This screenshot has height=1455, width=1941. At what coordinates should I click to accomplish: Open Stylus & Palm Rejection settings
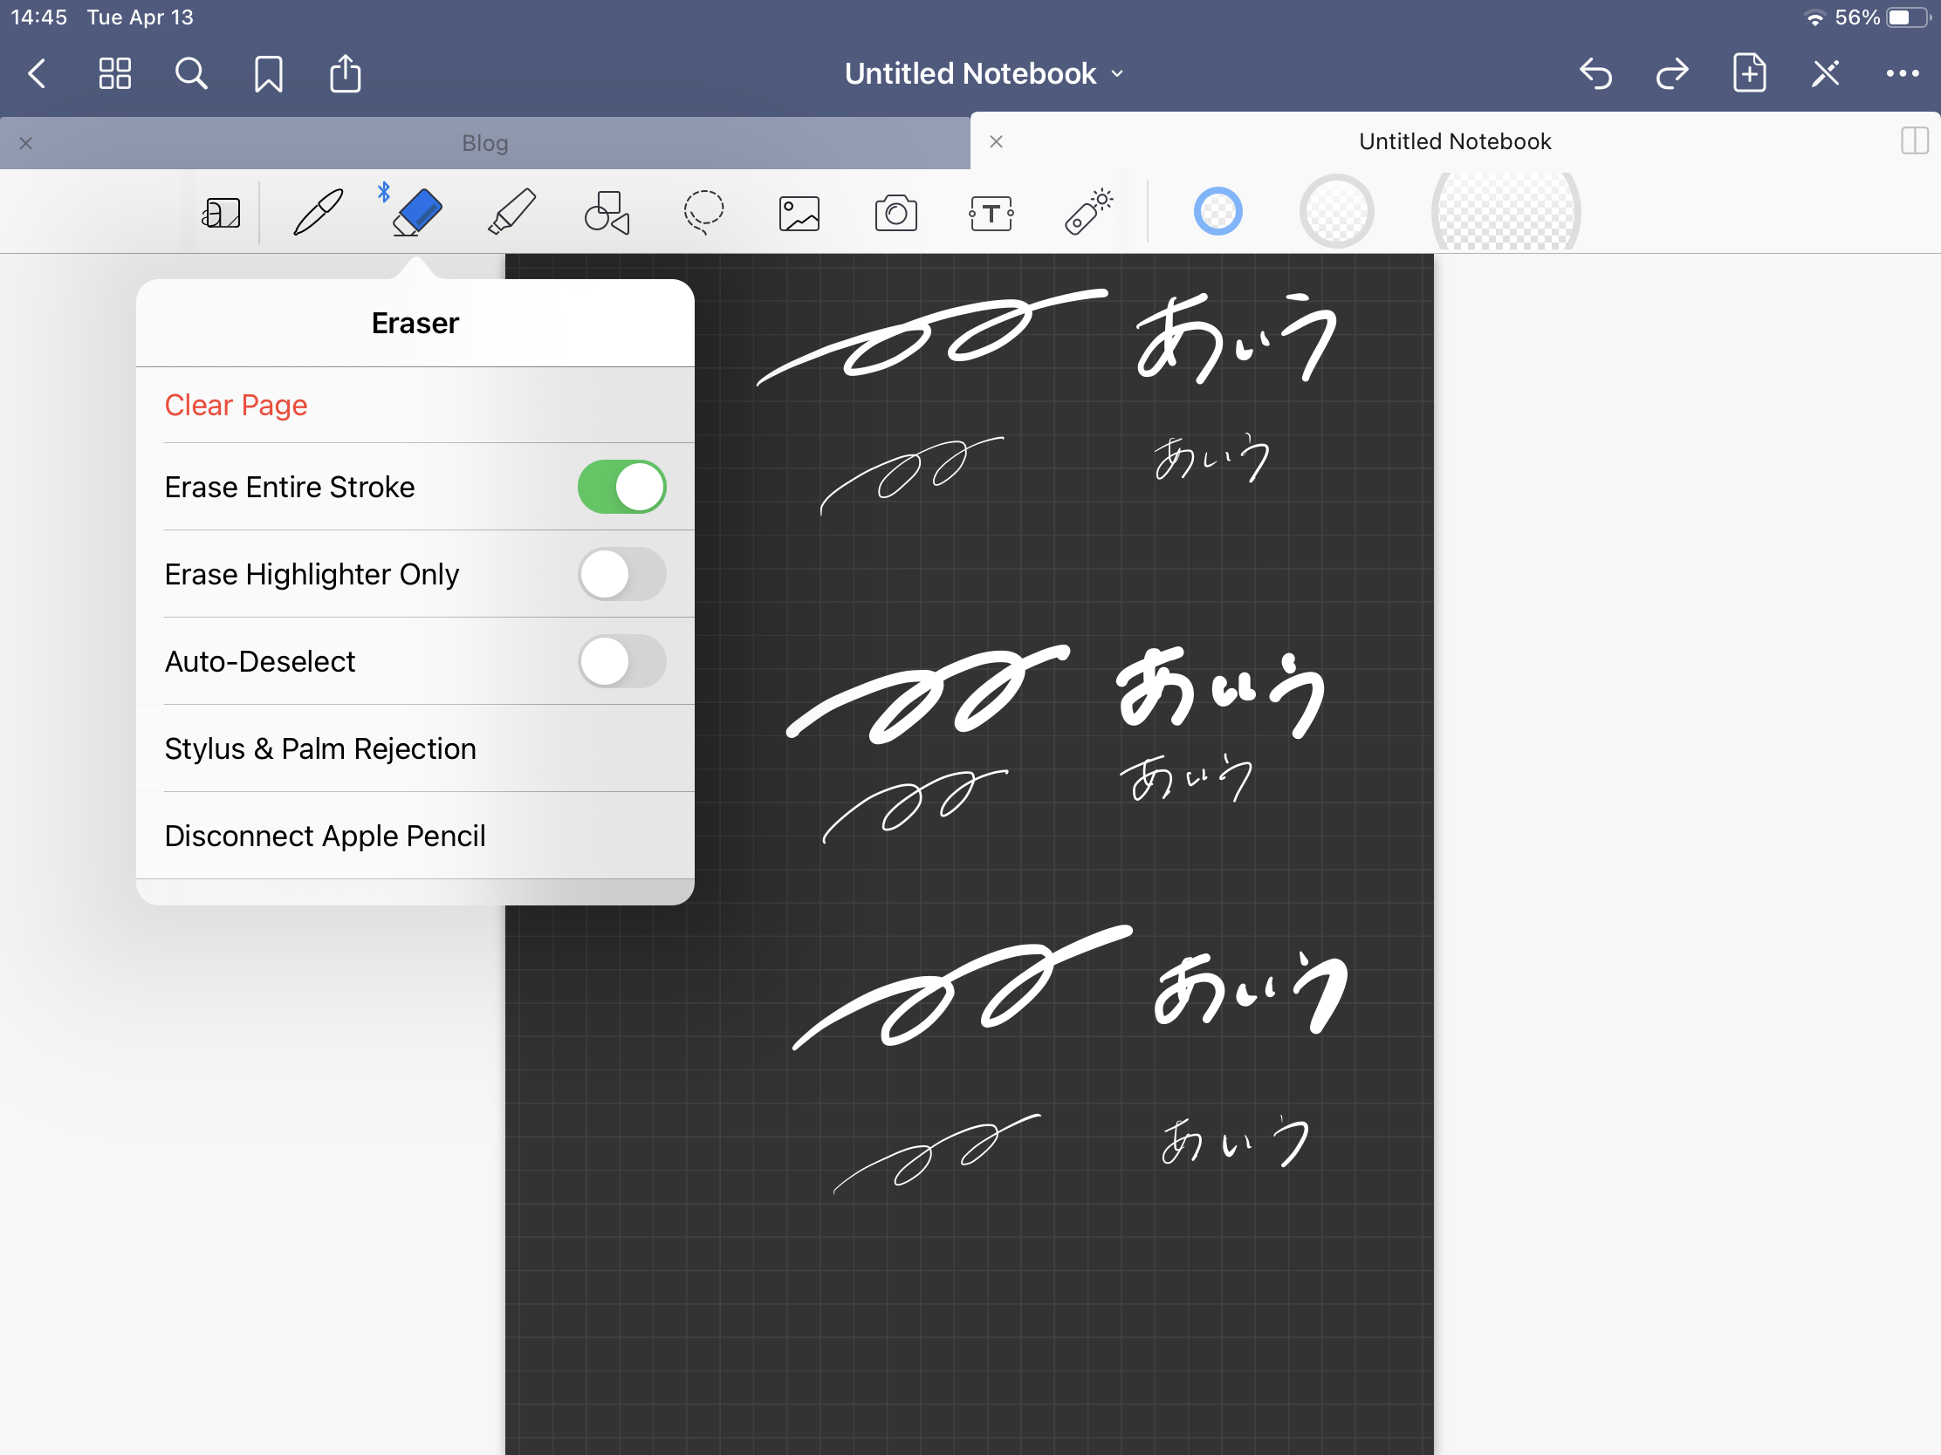coord(320,748)
